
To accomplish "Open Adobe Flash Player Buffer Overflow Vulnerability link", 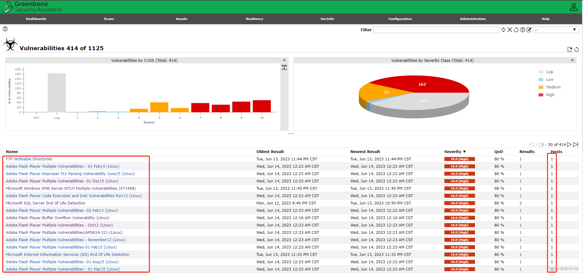I will (x=58, y=218).
